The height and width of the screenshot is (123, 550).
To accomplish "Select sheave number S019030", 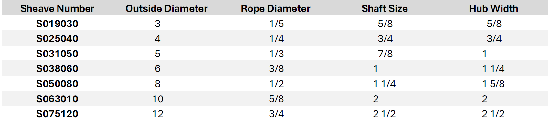I will [x=57, y=24].
